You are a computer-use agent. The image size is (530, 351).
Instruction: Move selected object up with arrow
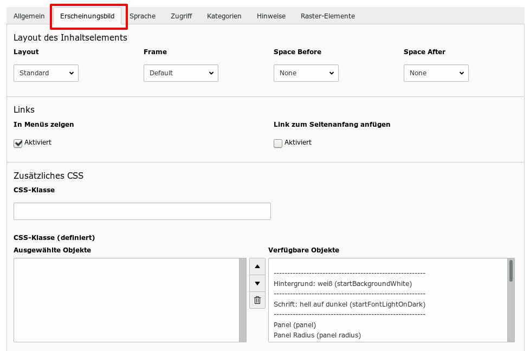coord(257,266)
